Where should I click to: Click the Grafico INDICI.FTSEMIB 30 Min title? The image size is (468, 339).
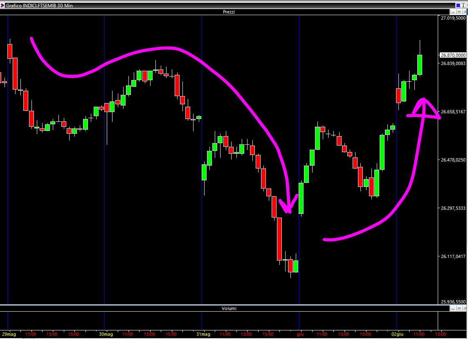(x=39, y=5)
